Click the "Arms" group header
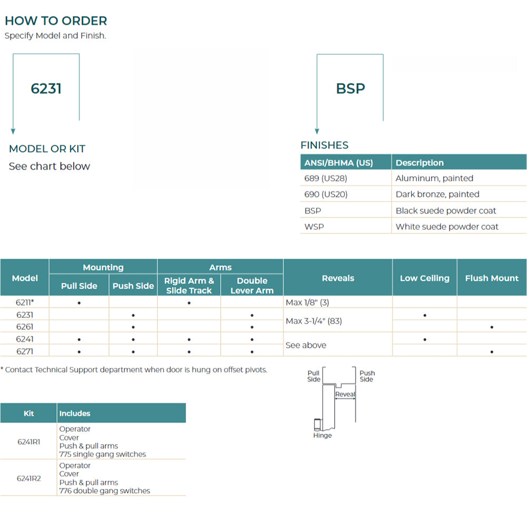 [220, 268]
